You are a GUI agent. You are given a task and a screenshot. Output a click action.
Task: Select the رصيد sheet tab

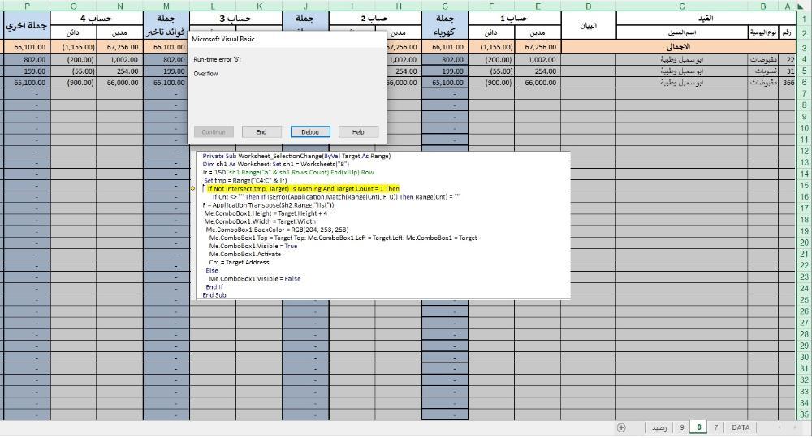[659, 427]
